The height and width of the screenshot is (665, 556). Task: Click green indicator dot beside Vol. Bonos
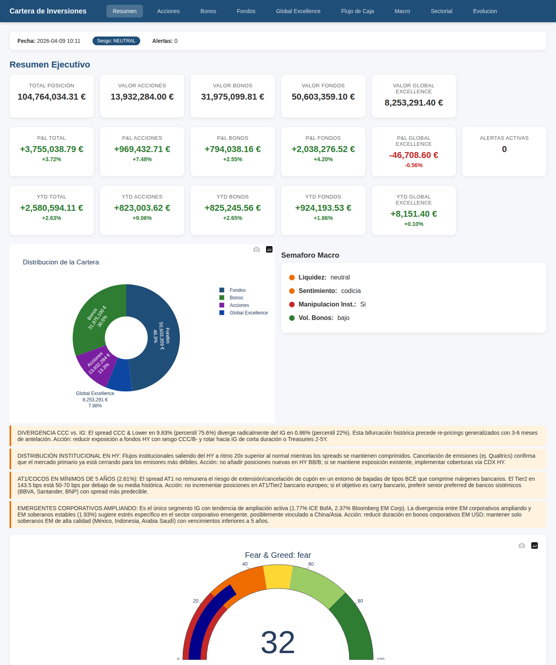[292, 318]
